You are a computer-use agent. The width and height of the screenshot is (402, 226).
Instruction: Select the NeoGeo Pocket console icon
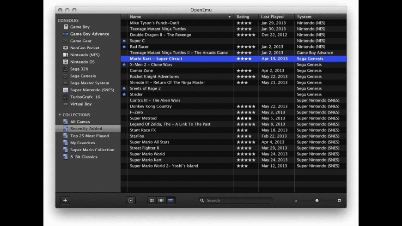coord(66,48)
